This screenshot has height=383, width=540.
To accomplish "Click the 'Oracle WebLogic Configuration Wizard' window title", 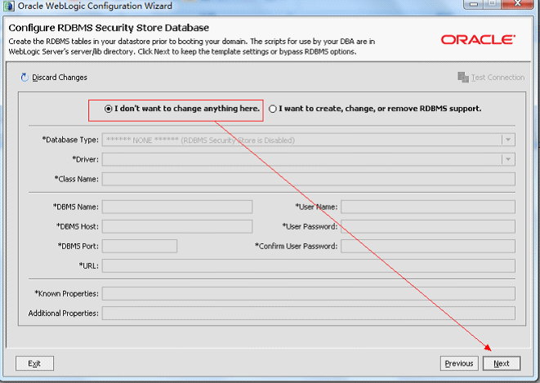I will click(95, 6).
